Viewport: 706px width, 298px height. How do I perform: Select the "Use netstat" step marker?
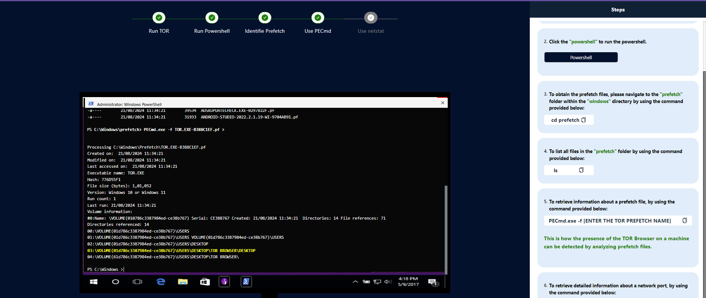click(x=370, y=18)
